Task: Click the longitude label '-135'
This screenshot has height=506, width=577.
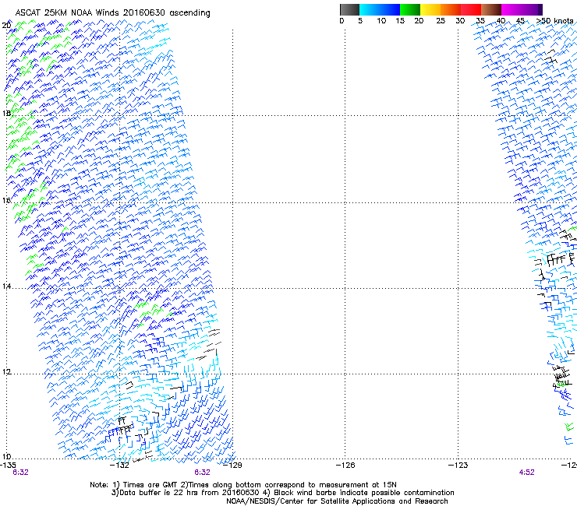Action: (x=8, y=465)
